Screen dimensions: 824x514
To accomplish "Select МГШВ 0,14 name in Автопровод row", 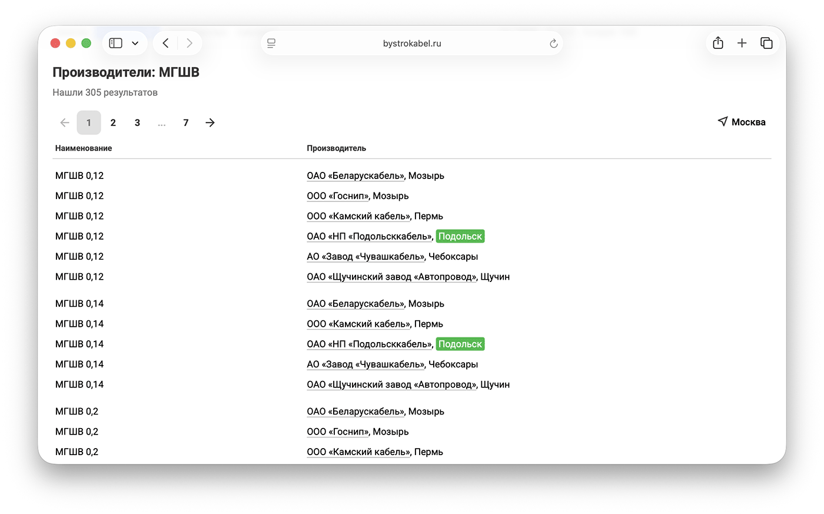I will (79, 384).
